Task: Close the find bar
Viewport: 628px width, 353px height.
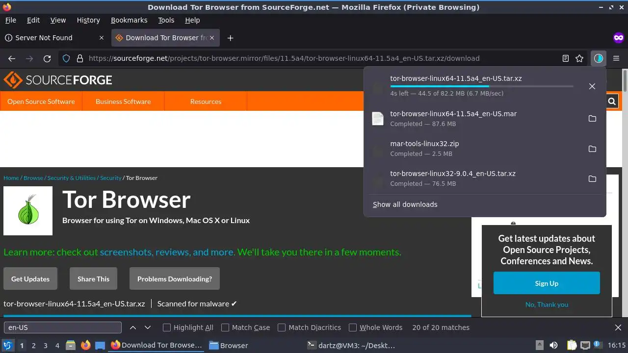Action: point(618,328)
